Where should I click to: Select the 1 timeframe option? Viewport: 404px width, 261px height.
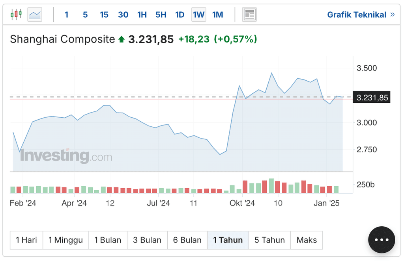pos(67,15)
